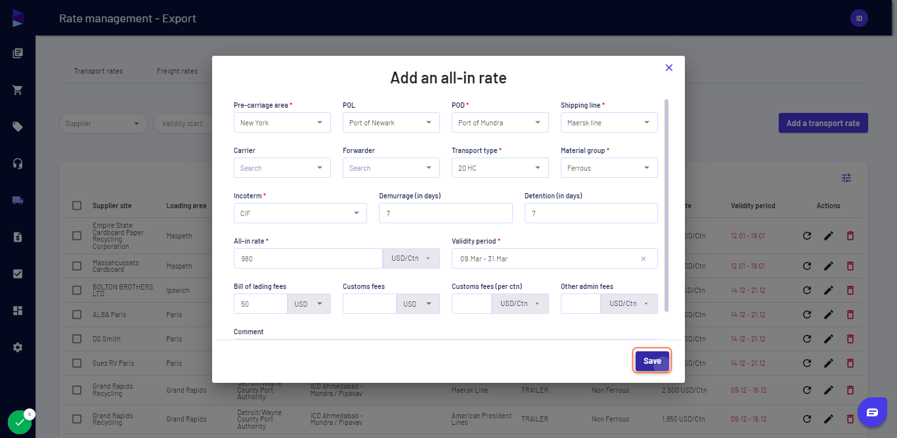Screen dimensions: 897x438
Task: Open the Pre-carriage area dropdown
Action: point(282,123)
